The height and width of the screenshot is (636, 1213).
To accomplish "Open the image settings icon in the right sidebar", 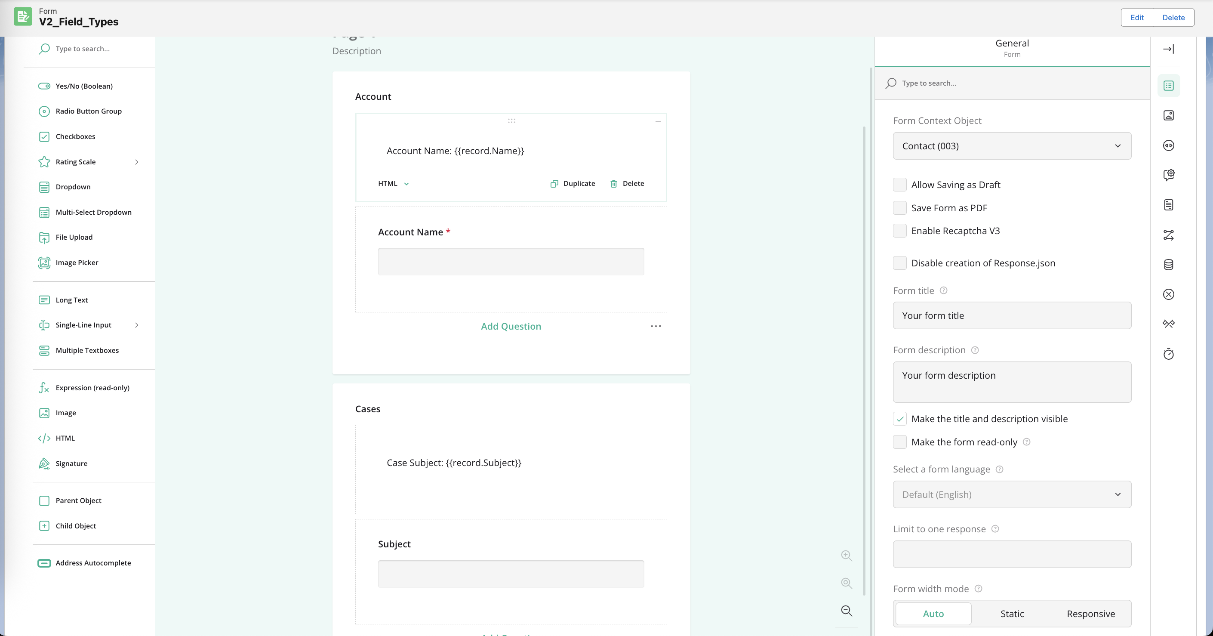I will [1168, 115].
